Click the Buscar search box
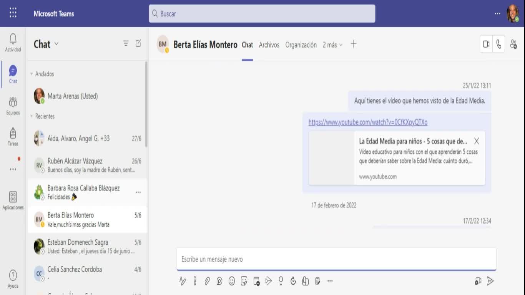Image resolution: width=525 pixels, height=295 pixels. coord(262,13)
